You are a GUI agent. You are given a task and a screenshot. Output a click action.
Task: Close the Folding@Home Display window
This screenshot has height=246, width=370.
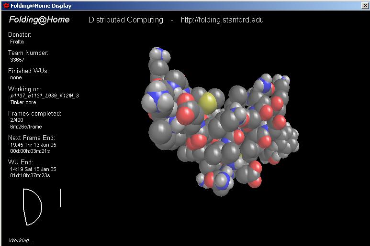point(365,6)
